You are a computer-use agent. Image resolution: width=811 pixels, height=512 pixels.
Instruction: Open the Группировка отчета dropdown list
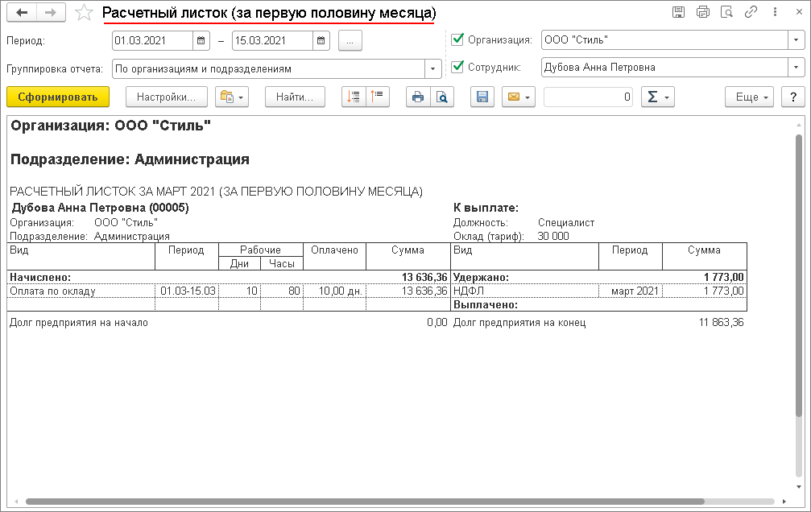click(433, 69)
